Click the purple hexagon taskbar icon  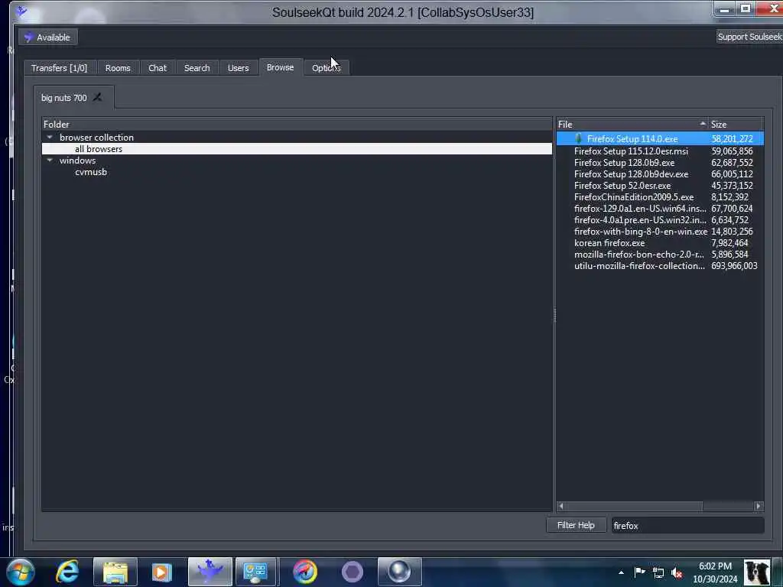point(352,572)
